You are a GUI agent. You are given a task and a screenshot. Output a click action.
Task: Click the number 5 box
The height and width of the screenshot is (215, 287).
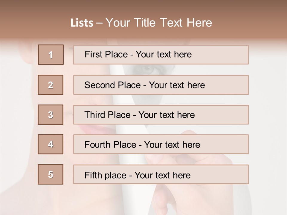click(51, 174)
